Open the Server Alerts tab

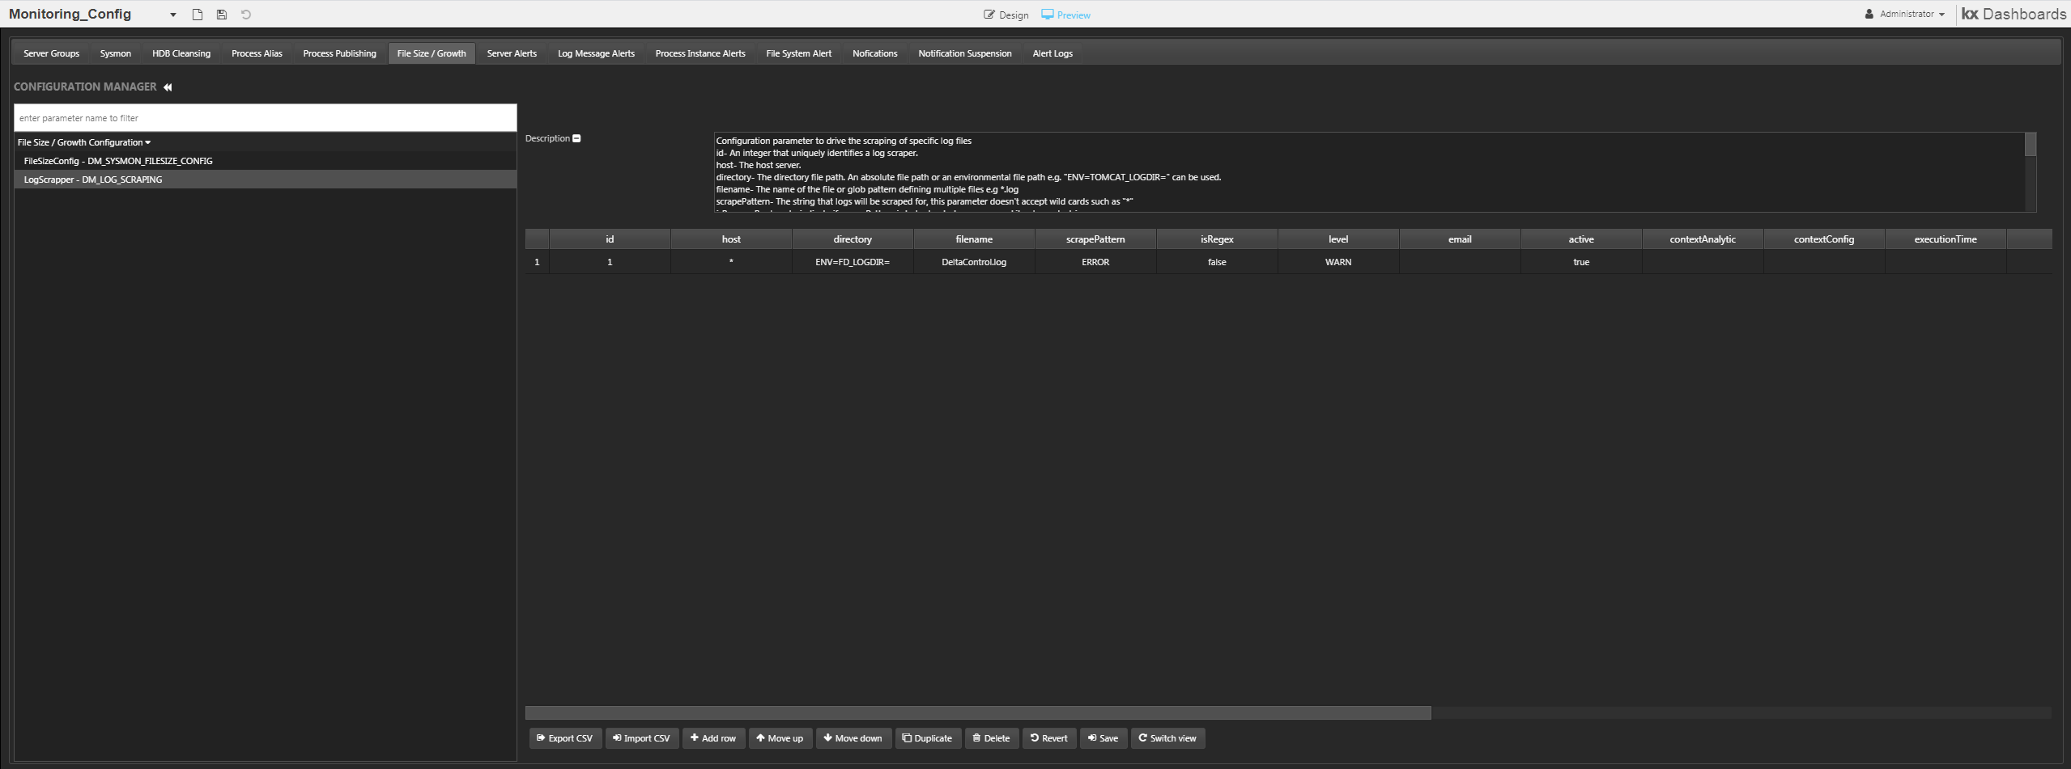tap(512, 53)
